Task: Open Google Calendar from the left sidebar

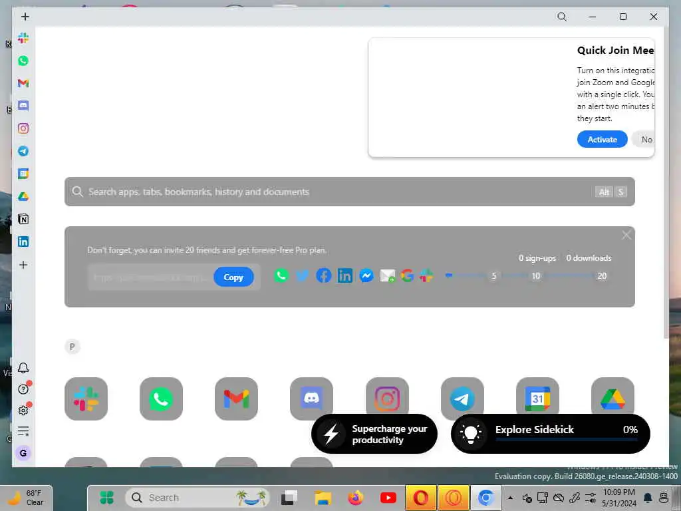Action: click(23, 174)
